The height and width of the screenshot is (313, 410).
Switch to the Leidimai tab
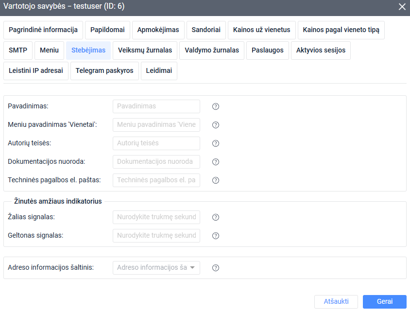tap(158, 70)
